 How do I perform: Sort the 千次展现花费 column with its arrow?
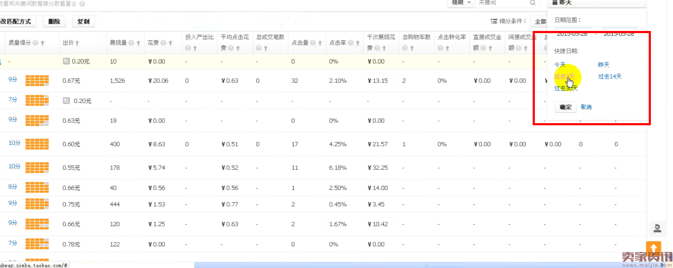[x=384, y=48]
